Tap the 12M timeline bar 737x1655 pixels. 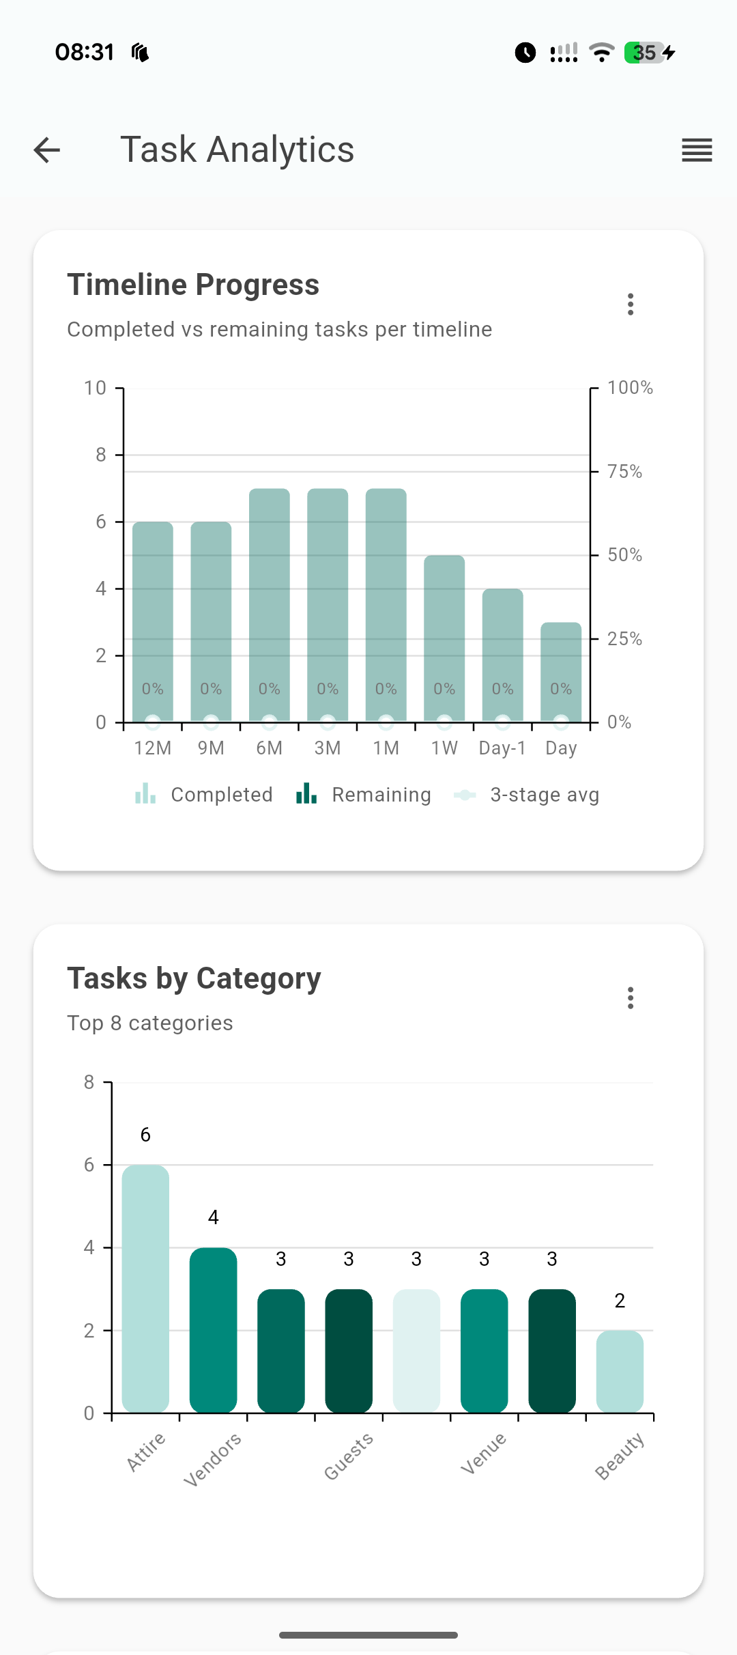coord(153,621)
